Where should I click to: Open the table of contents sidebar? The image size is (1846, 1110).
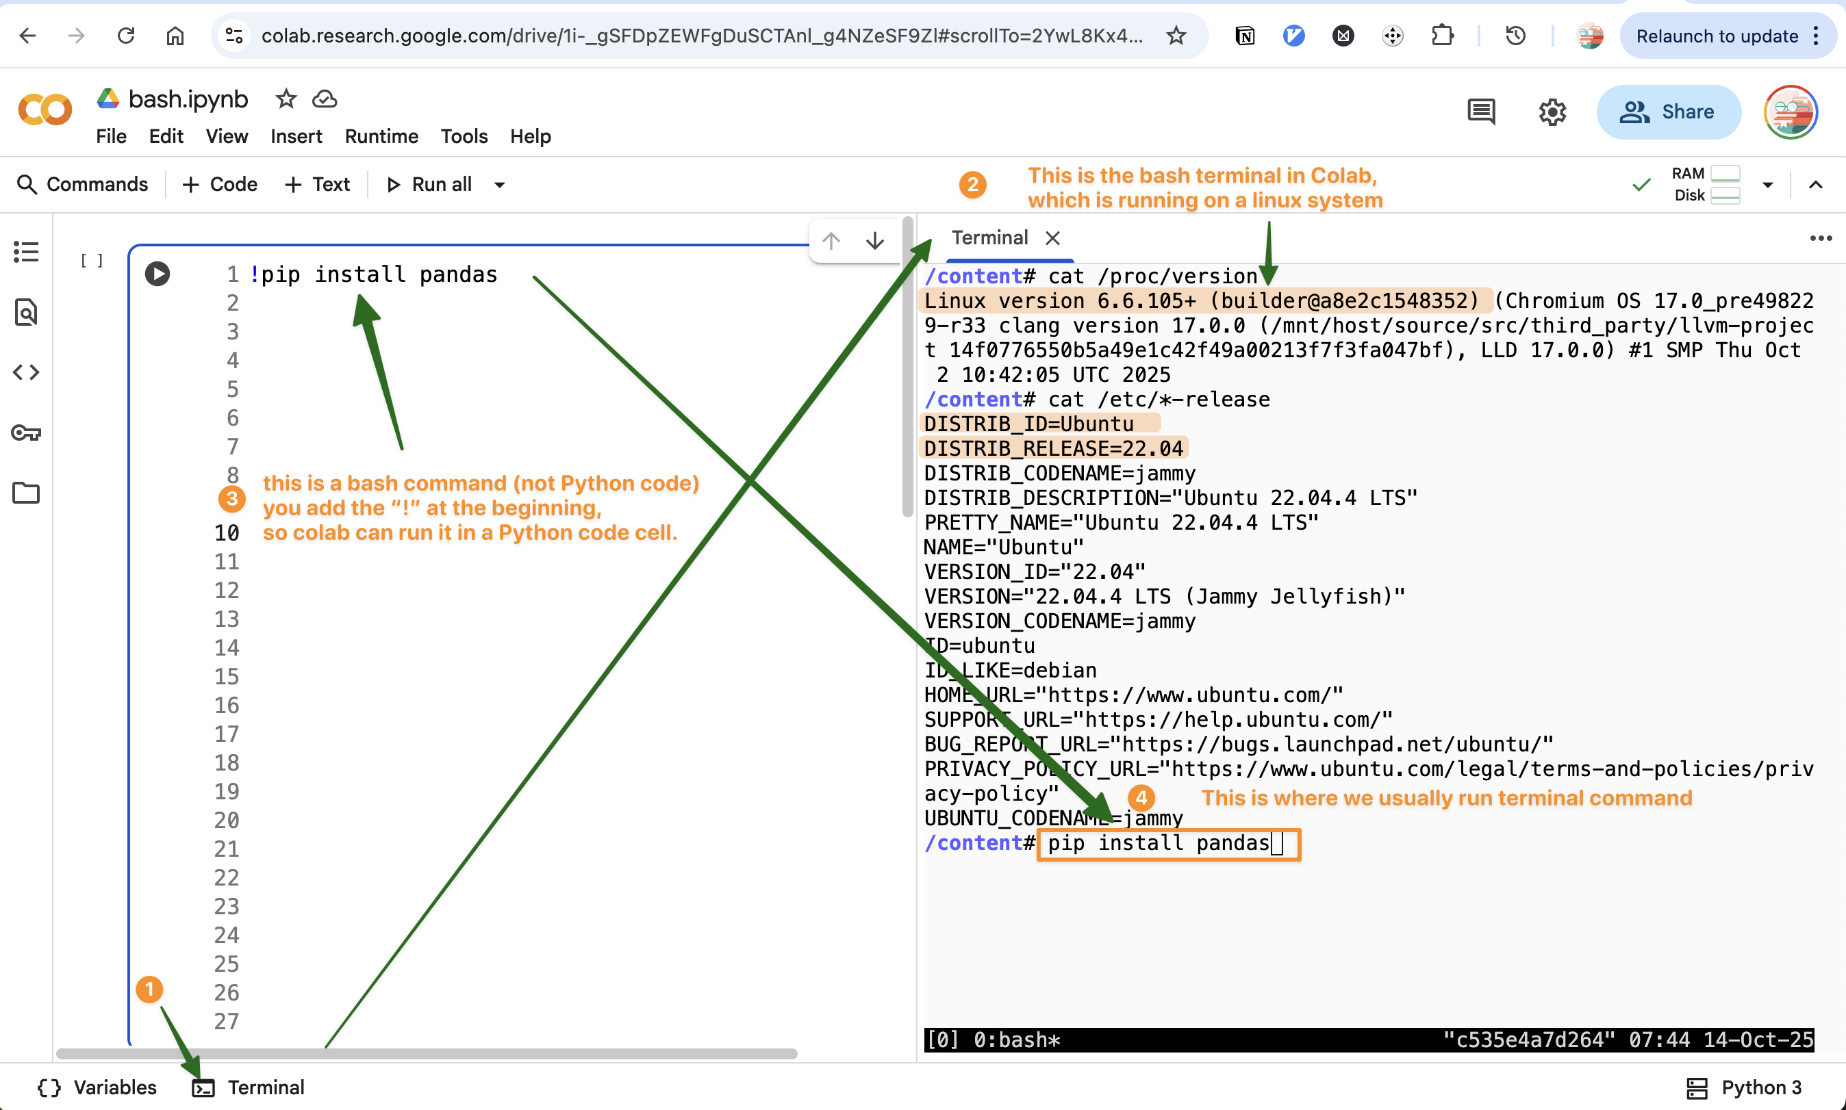26,251
